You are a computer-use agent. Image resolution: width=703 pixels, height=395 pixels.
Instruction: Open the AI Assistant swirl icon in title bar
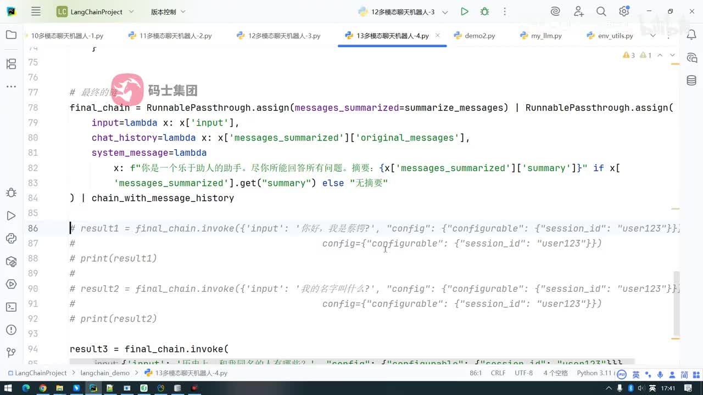point(555,12)
